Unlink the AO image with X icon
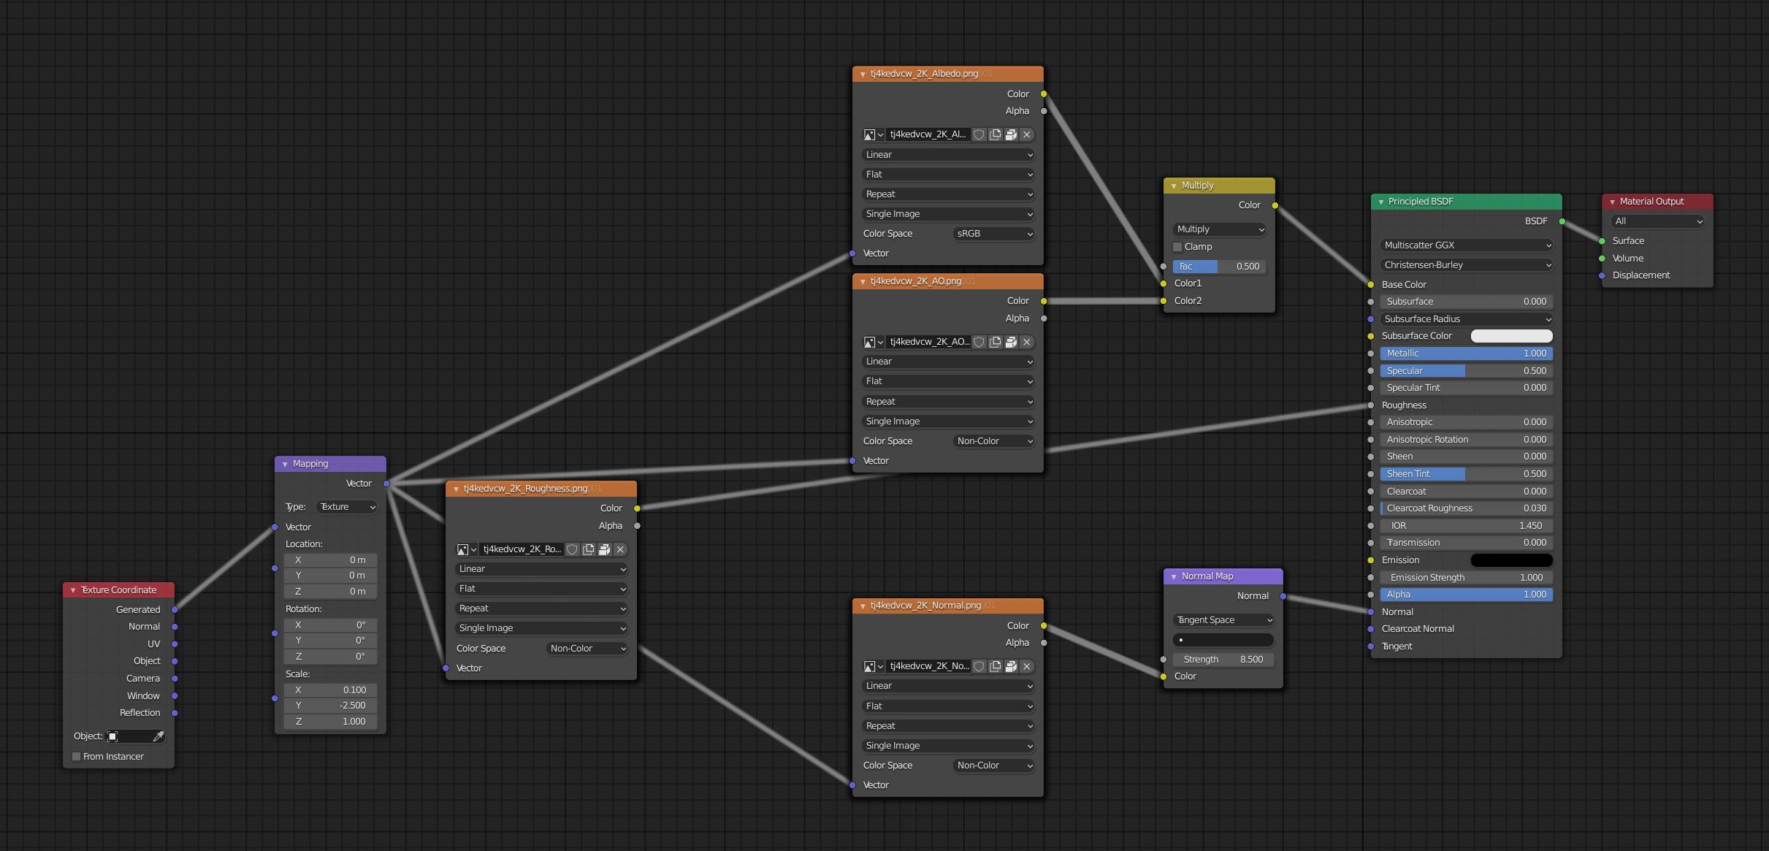This screenshot has height=851, width=1769. coord(1027,342)
